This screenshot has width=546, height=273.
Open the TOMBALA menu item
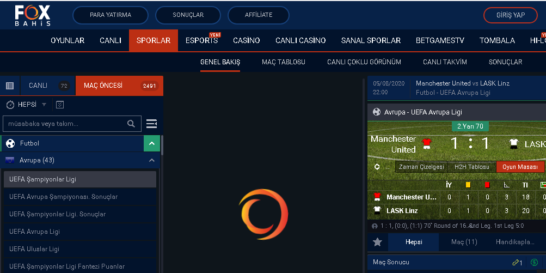pos(497,40)
